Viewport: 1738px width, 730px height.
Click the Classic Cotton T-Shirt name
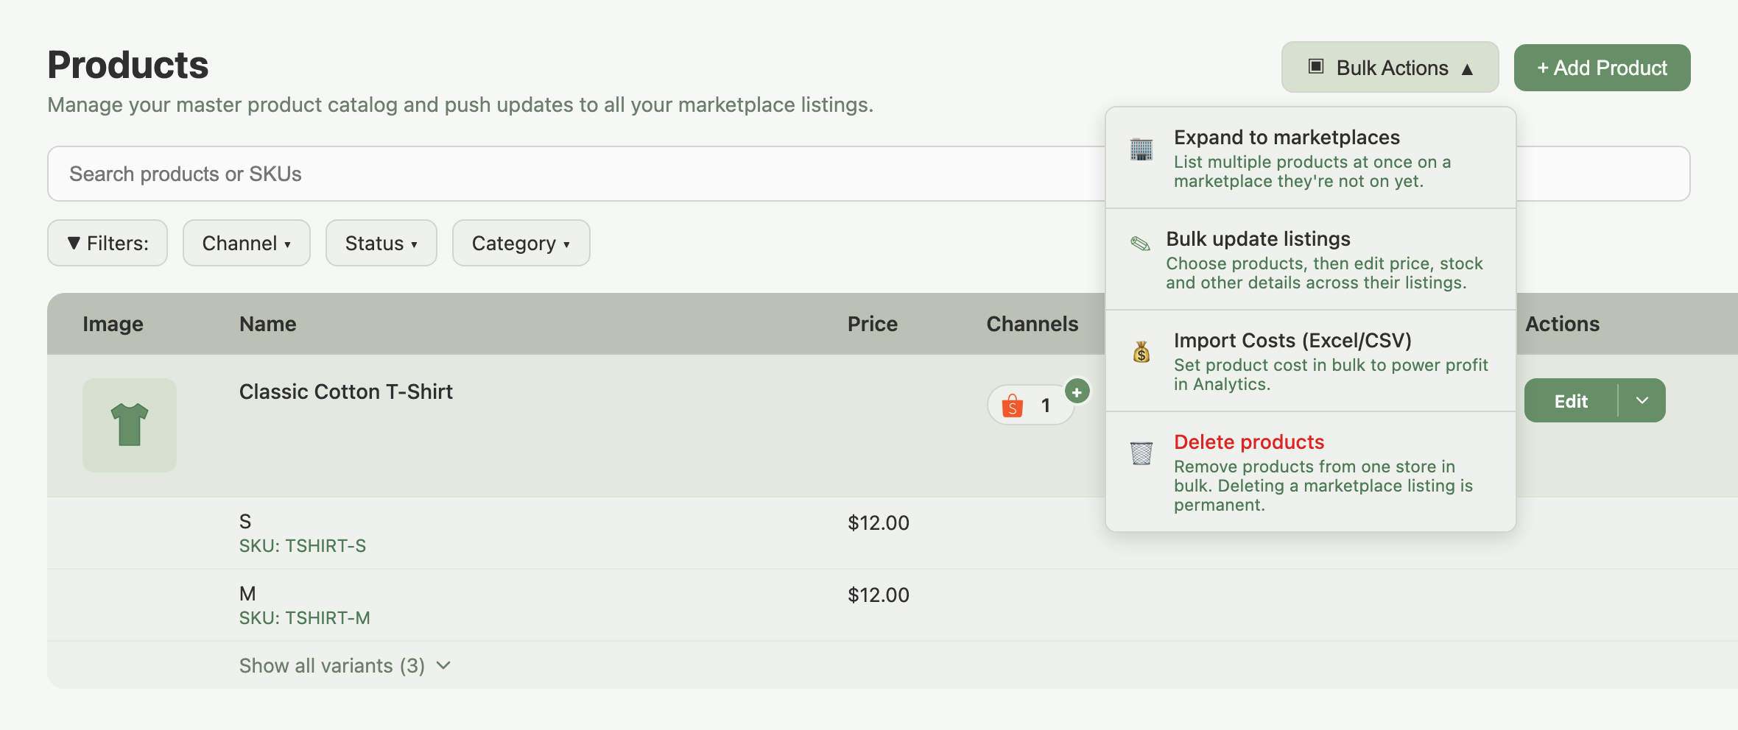pos(346,391)
